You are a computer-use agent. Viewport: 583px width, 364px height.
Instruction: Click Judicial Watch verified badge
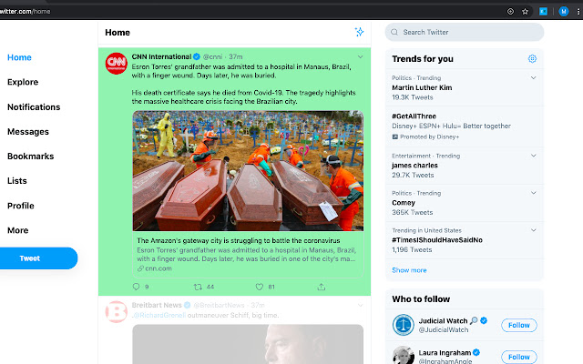click(x=484, y=320)
